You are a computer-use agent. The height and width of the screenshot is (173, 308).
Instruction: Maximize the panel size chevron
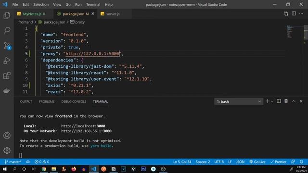(x=294, y=101)
